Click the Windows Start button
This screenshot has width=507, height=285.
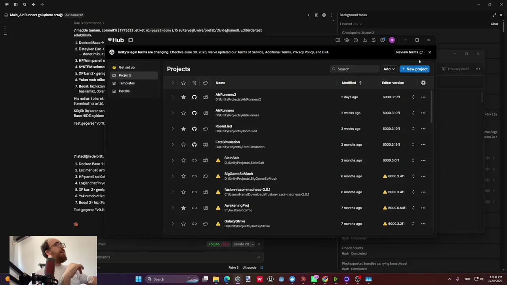(138, 279)
